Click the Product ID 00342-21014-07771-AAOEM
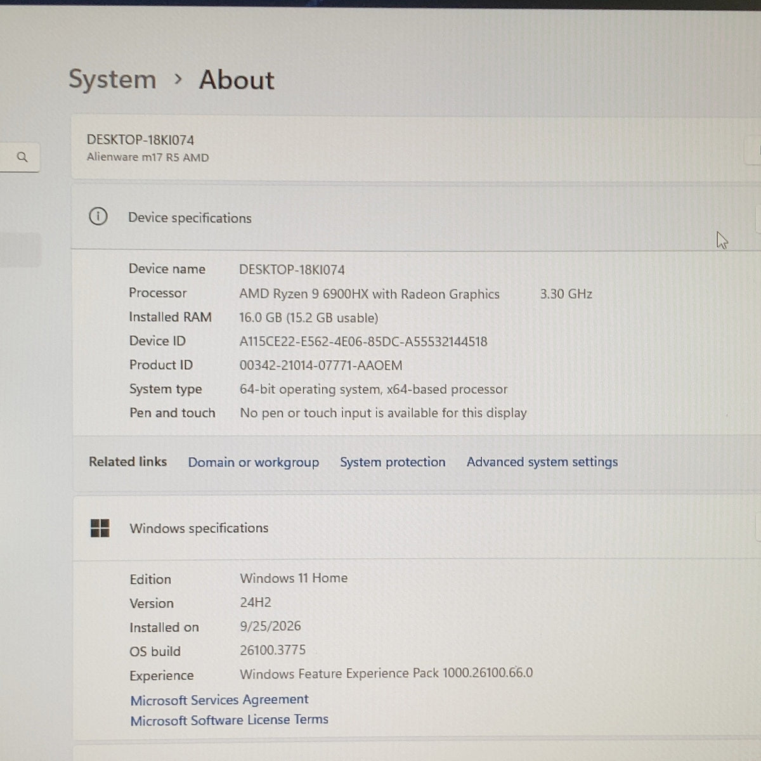 click(321, 365)
